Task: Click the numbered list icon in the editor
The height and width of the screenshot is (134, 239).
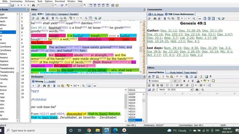Action: (167, 85)
